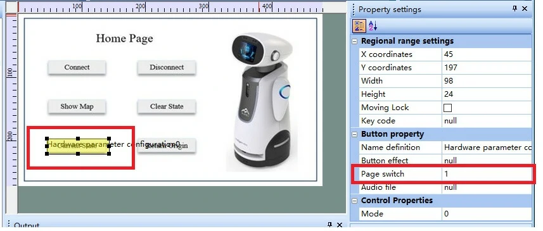
Task: Collapse Regional range settings section
Action: click(355, 41)
